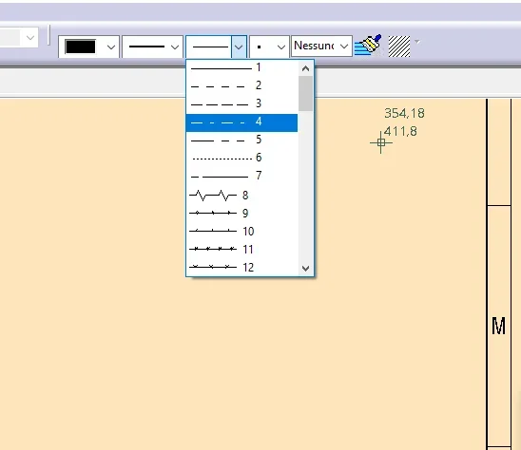Click the list scroll down arrow
This screenshot has height=450, width=521.
pos(306,268)
